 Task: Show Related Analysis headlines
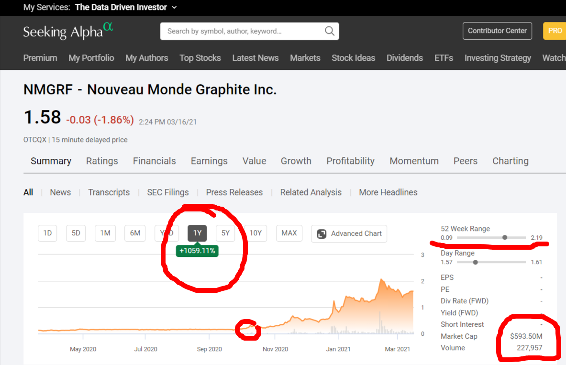click(x=311, y=192)
